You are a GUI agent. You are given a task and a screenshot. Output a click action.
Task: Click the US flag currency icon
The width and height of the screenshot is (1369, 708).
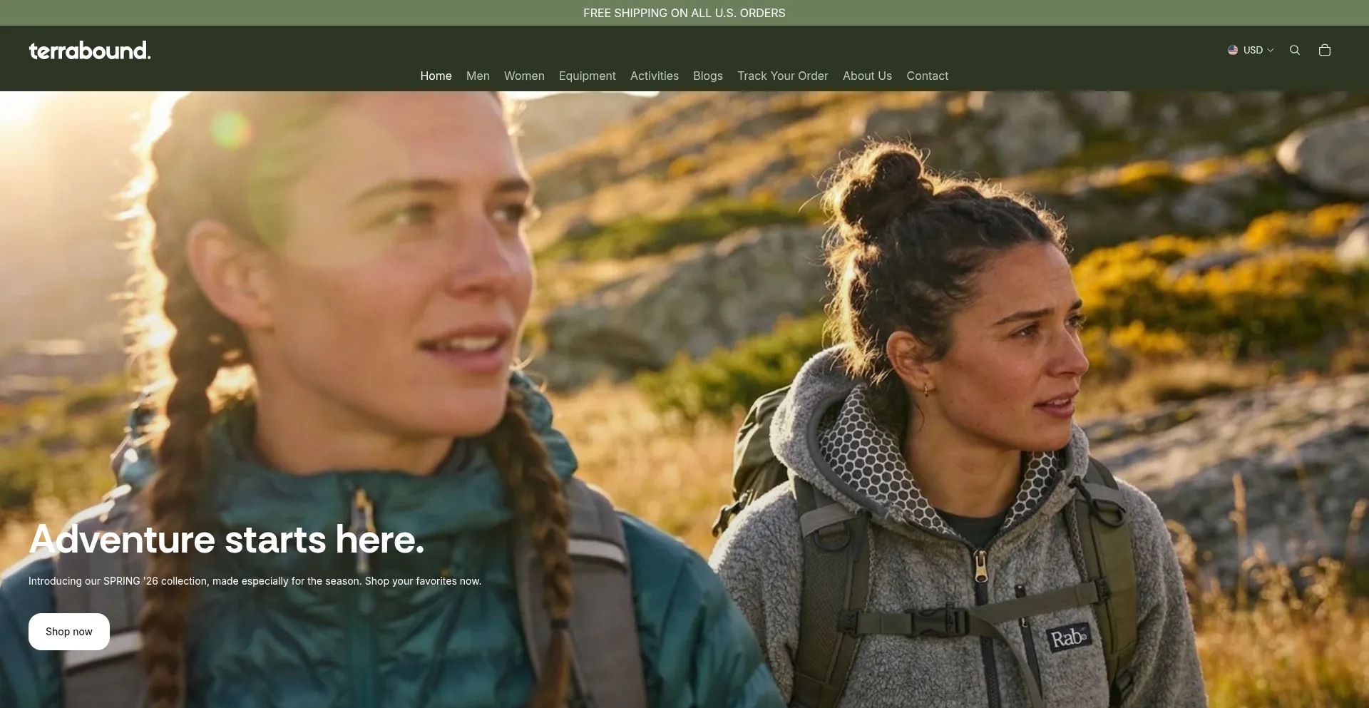(x=1233, y=50)
